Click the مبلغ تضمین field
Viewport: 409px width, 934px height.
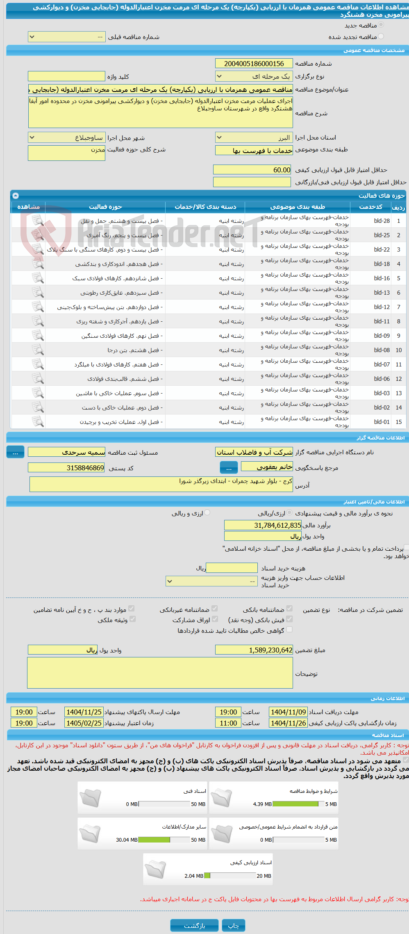click(254, 650)
